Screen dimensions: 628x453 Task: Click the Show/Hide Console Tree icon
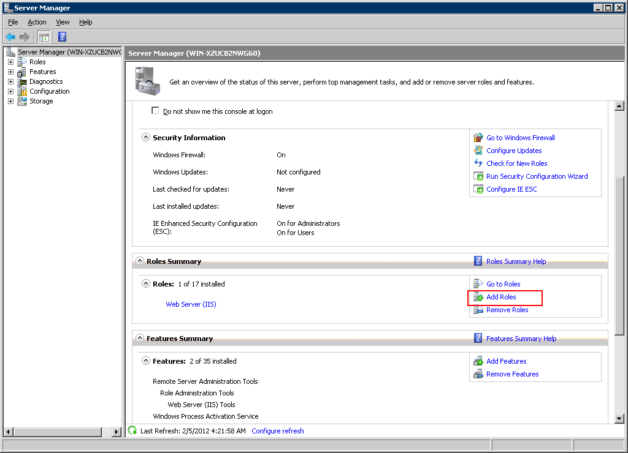click(x=44, y=37)
